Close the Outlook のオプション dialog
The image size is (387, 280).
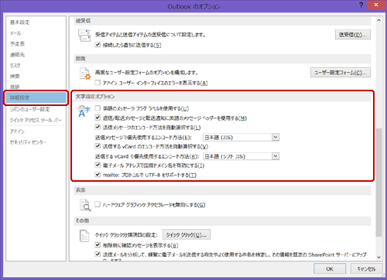(376, 5)
